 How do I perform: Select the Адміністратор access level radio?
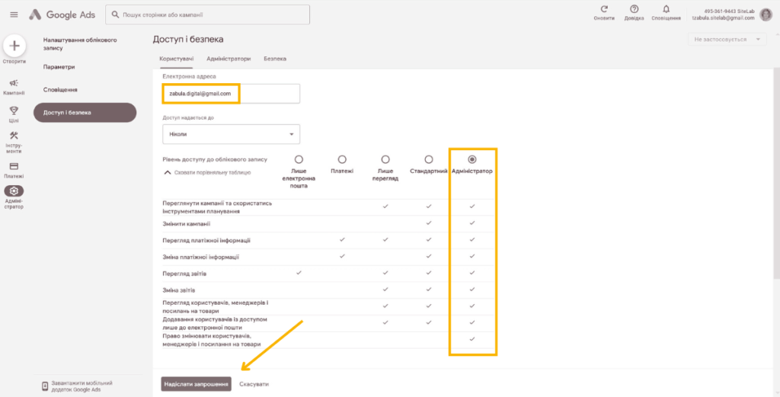(x=472, y=160)
